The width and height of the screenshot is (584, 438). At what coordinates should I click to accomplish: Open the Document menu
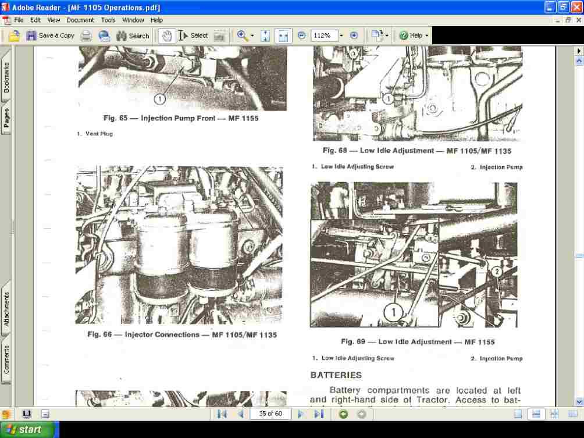80,20
